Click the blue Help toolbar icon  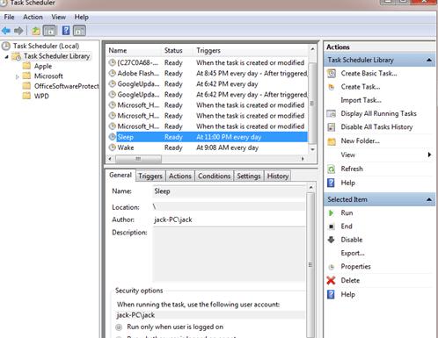pyautogui.click(x=66, y=30)
